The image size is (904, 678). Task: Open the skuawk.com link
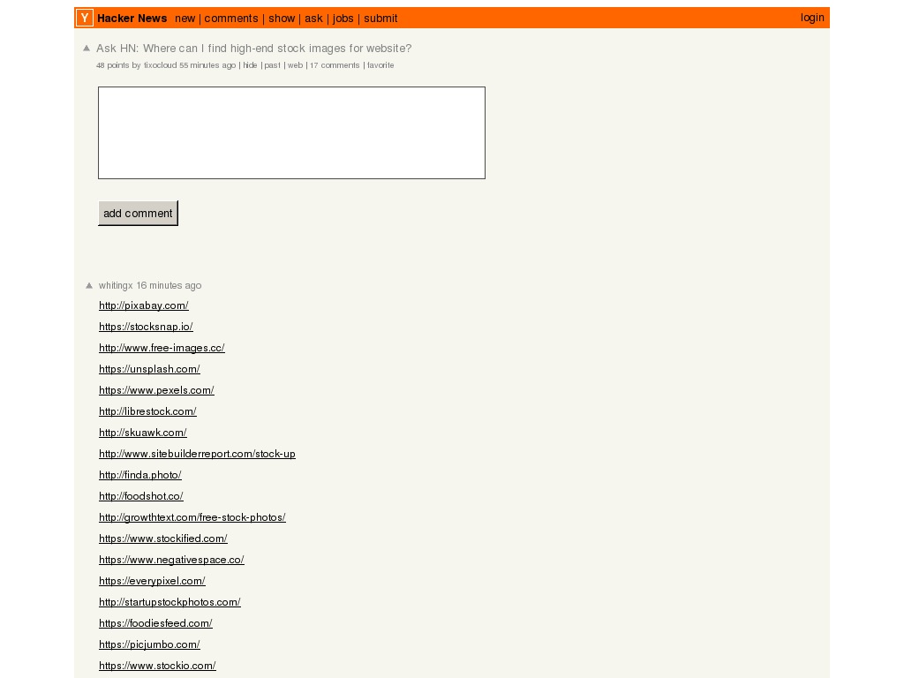[143, 433]
